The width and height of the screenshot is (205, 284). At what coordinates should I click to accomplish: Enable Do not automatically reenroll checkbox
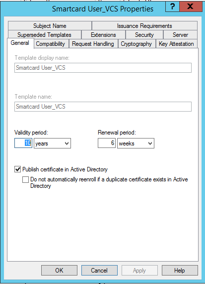pos(25,179)
